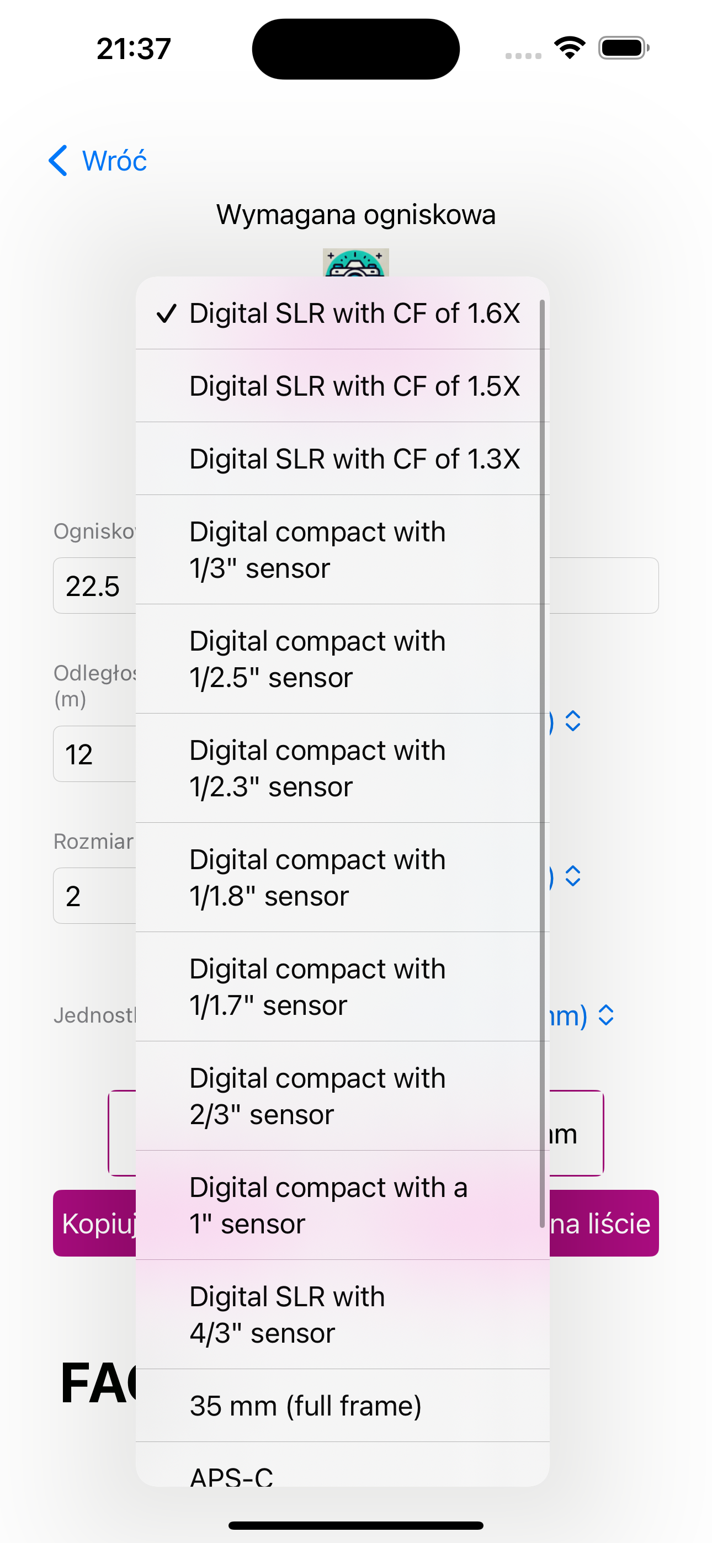This screenshot has width=712, height=1543.
Task: Select Digital compact with 1/1.8" sensor
Action: (342, 877)
